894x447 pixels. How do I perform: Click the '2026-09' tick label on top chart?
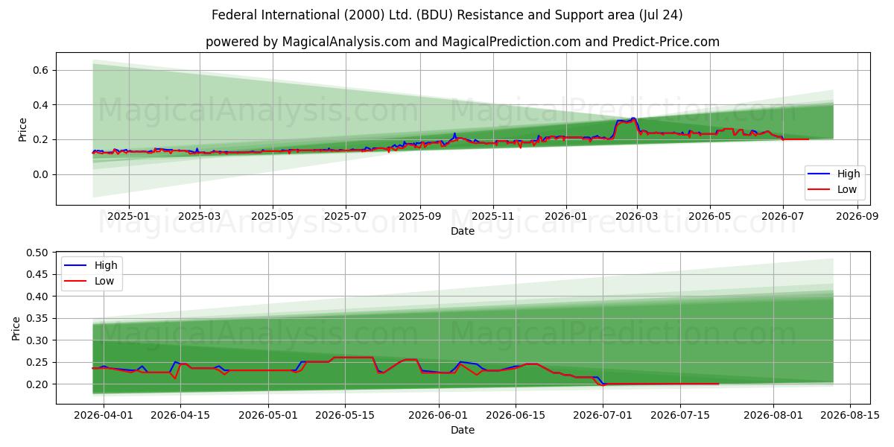(x=857, y=217)
